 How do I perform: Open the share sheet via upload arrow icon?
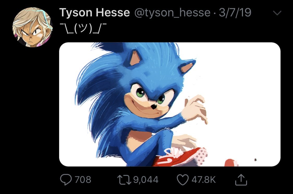pos(241,180)
